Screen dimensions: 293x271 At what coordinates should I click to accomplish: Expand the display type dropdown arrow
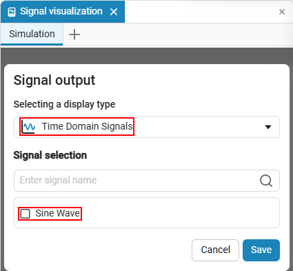coord(268,127)
